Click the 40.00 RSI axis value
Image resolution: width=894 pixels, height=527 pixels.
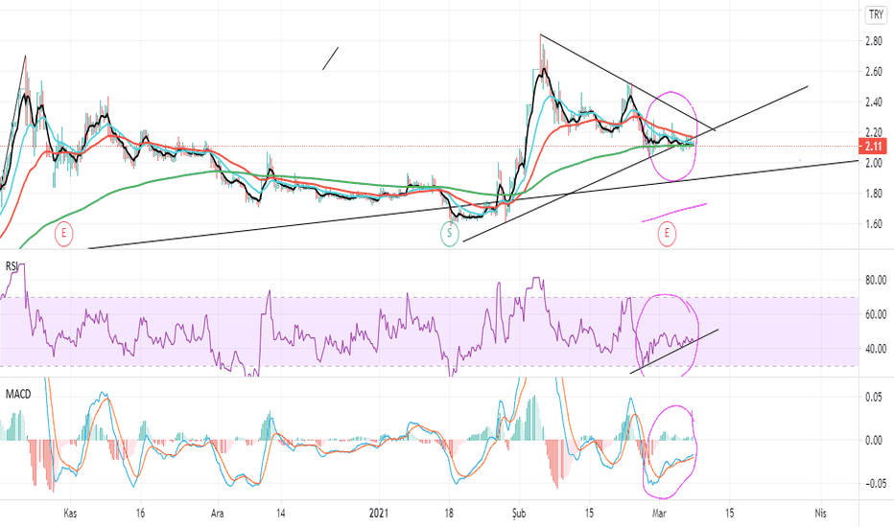(x=876, y=348)
